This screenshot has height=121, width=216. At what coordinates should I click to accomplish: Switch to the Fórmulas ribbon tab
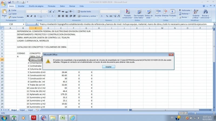(x=52, y=6)
